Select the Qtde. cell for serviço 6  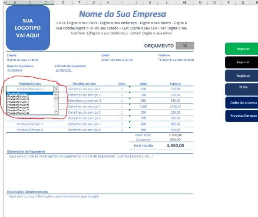click(x=122, y=118)
